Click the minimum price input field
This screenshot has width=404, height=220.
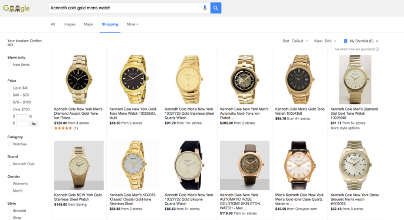click(x=22, y=116)
